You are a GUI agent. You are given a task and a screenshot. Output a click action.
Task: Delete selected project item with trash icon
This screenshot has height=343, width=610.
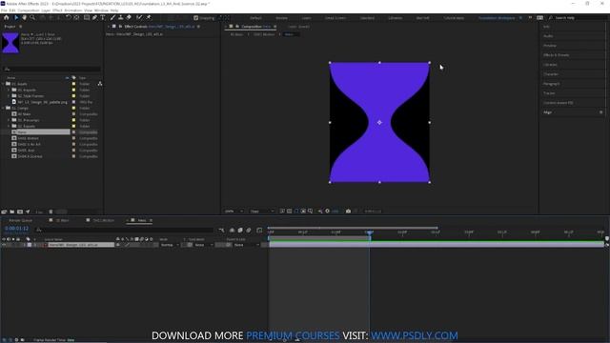51,212
